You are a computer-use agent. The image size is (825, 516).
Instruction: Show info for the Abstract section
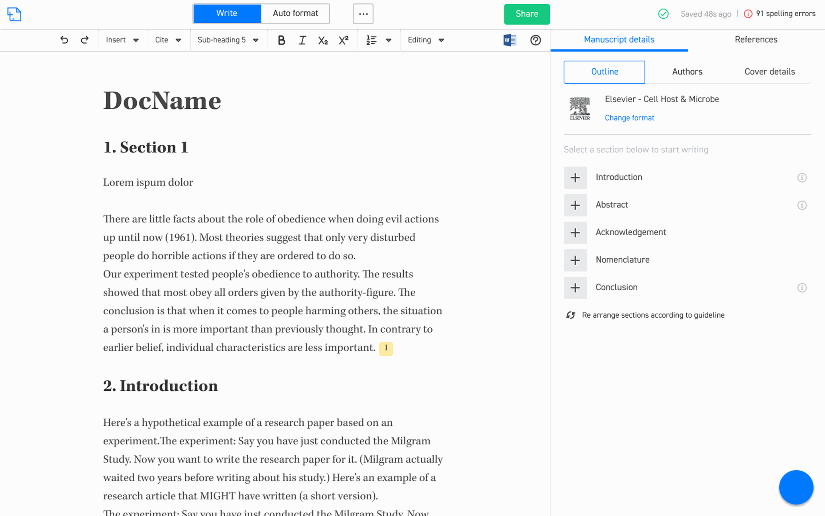[x=802, y=206]
